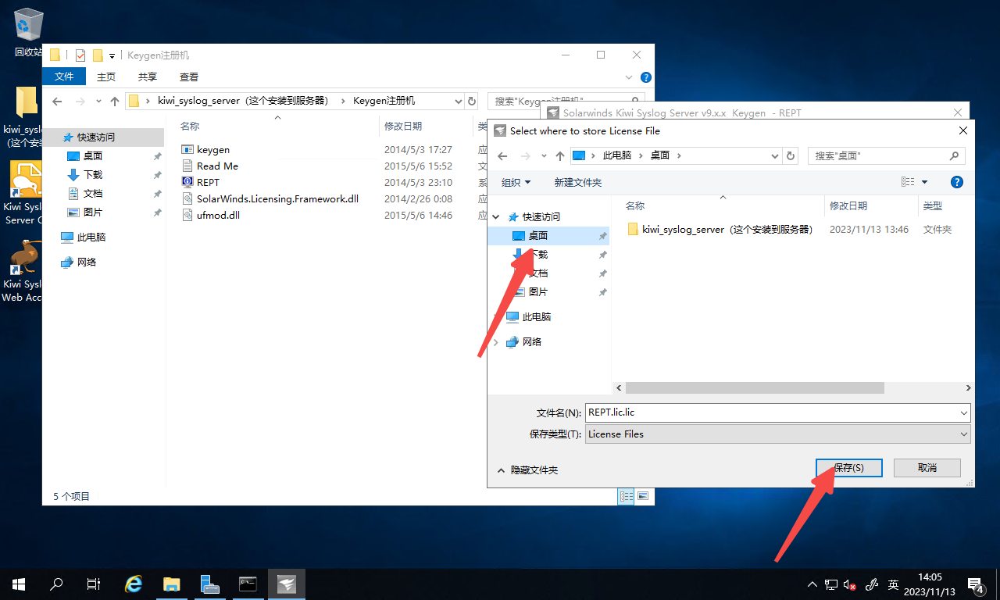Click the help icon in the save dialog

pos(956,182)
